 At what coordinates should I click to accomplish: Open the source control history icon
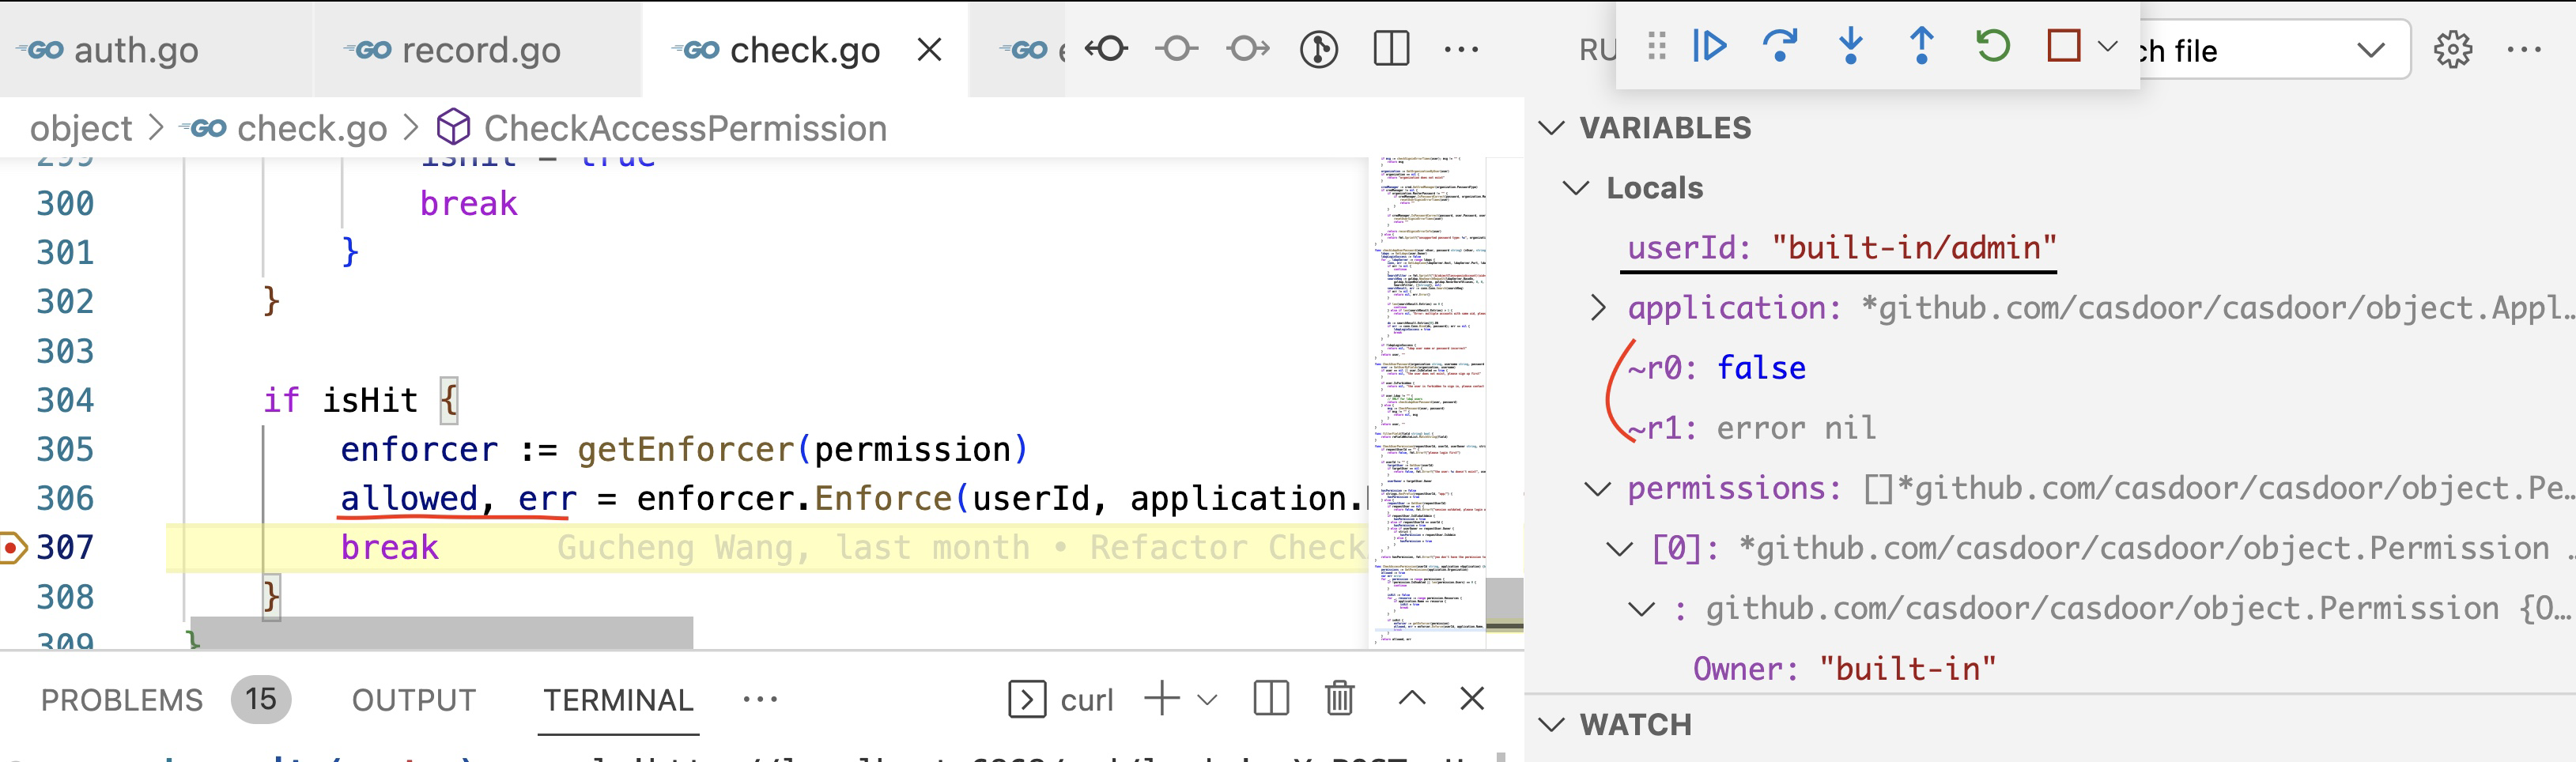(1319, 48)
